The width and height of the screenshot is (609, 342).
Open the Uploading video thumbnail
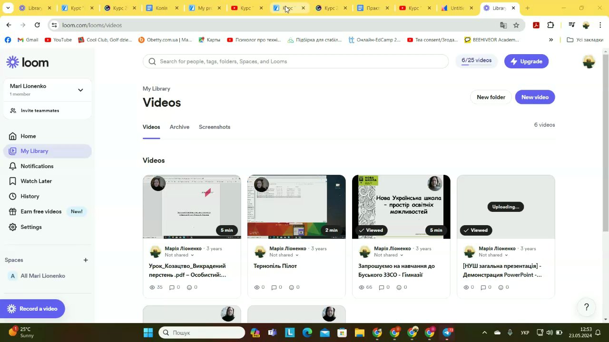click(506, 207)
